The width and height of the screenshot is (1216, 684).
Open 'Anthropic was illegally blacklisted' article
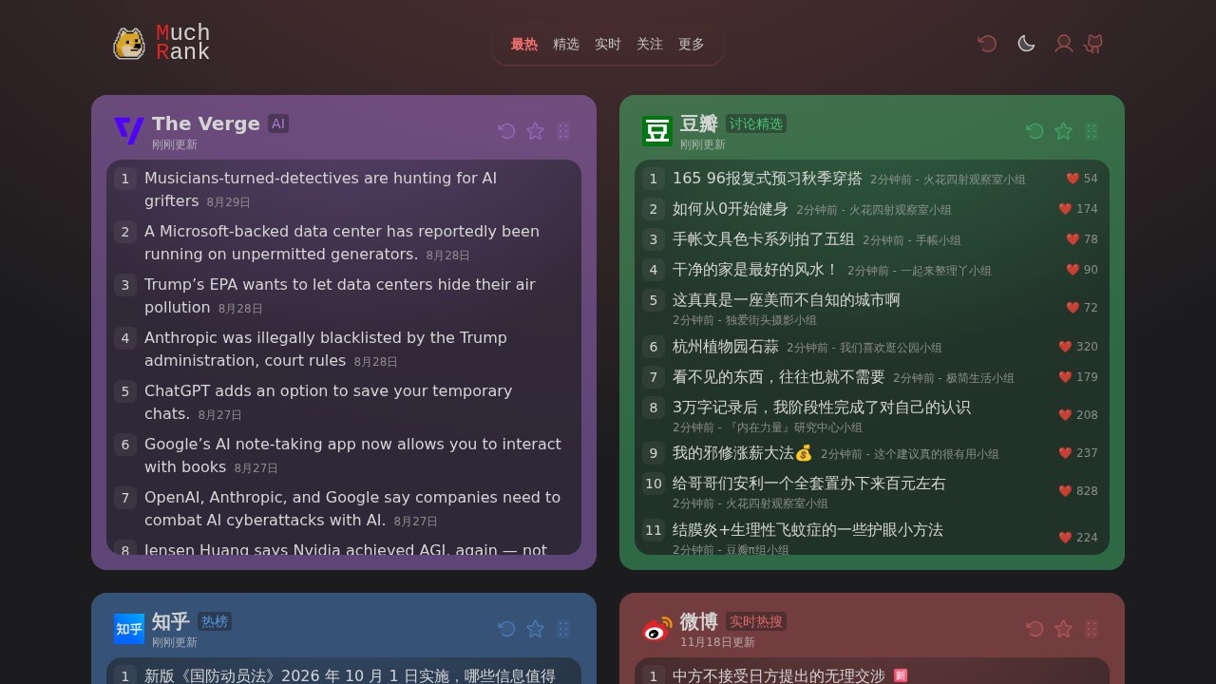point(326,349)
